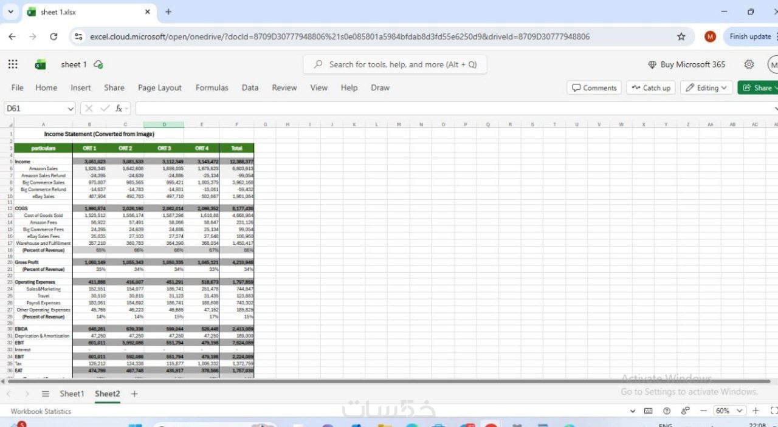Open the Draw ribbon tab
This screenshot has height=427, width=778.
coord(380,87)
